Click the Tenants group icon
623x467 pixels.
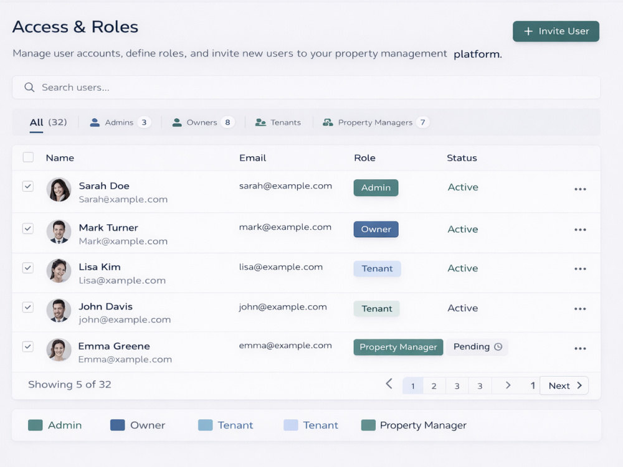[260, 122]
